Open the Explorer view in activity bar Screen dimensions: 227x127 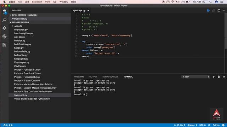4,12
